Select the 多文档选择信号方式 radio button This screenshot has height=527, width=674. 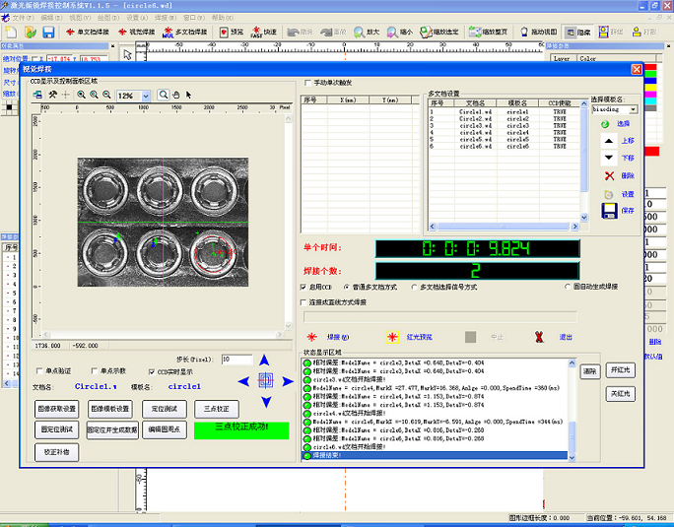414,287
